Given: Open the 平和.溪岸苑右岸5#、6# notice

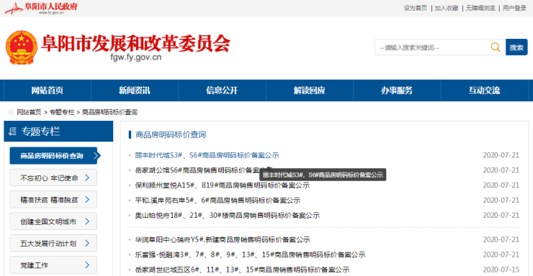Looking at the screenshot, I should click(218, 200).
